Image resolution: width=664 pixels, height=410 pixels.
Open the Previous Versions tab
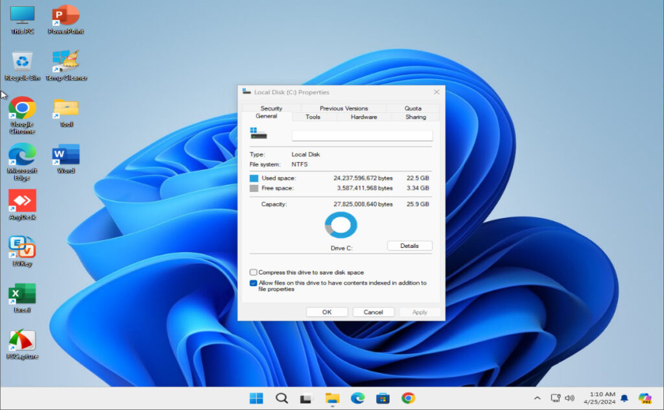pyautogui.click(x=342, y=108)
